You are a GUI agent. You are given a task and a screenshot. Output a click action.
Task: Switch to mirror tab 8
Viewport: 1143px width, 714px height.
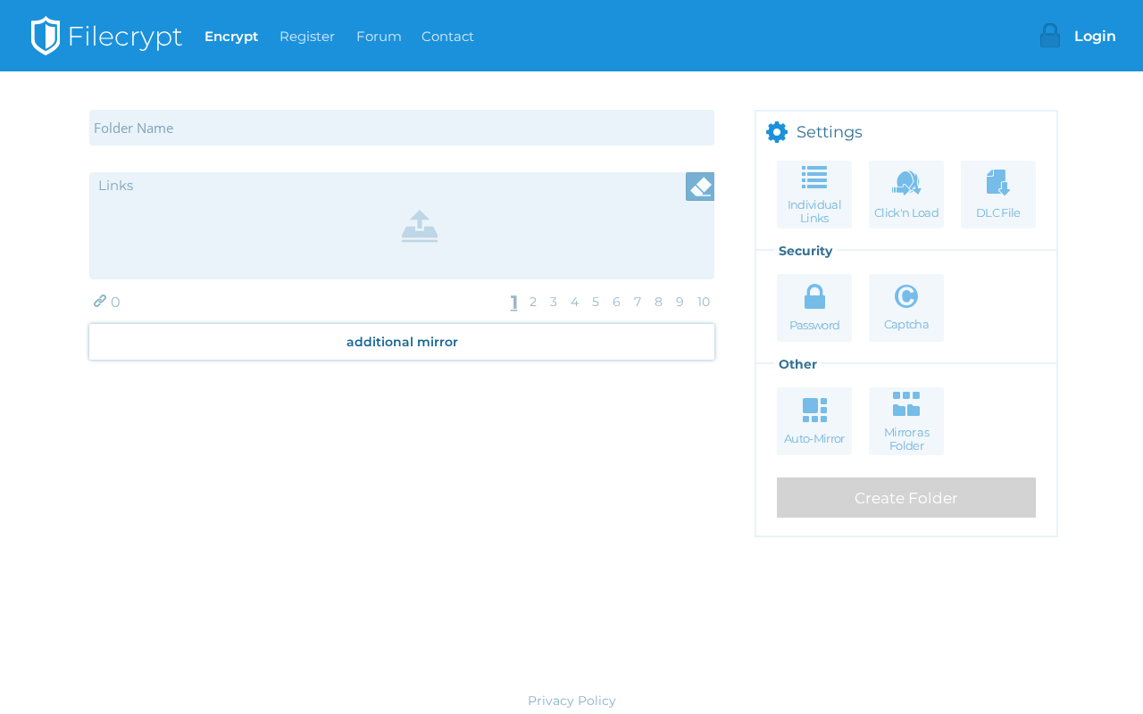click(658, 302)
